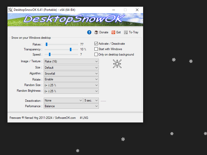
Task: Click the Transparency slider track
Action: pyautogui.click(x=61, y=49)
